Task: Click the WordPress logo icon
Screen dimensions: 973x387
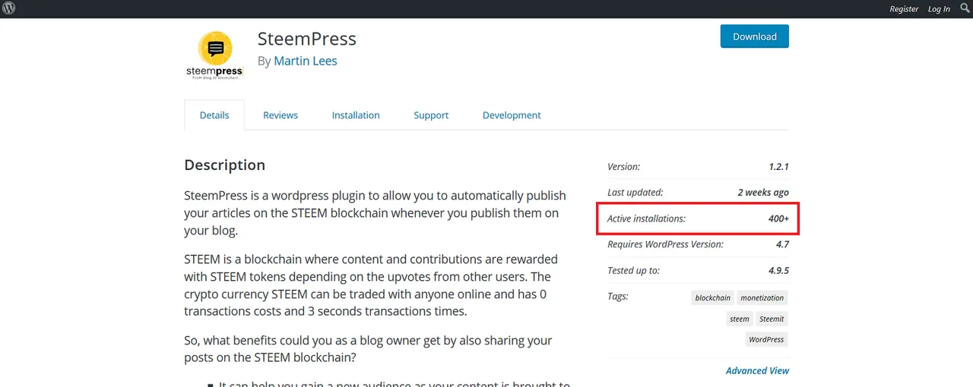Action: [9, 8]
